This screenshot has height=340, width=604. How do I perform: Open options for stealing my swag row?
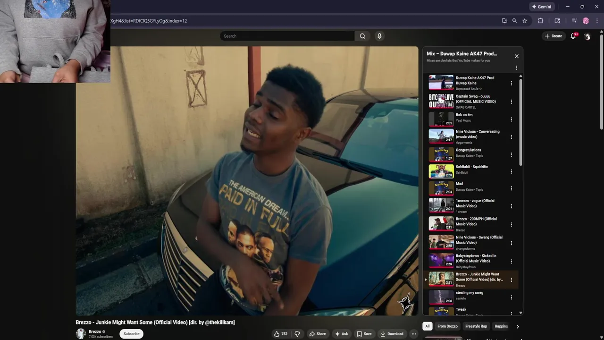[511, 297]
